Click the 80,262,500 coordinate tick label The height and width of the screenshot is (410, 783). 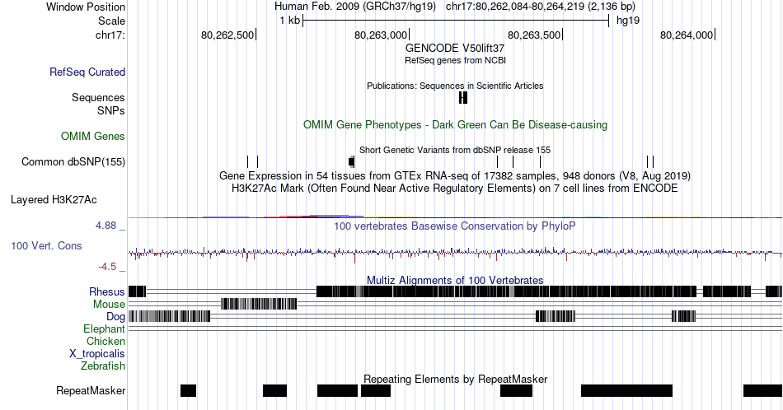tap(227, 35)
